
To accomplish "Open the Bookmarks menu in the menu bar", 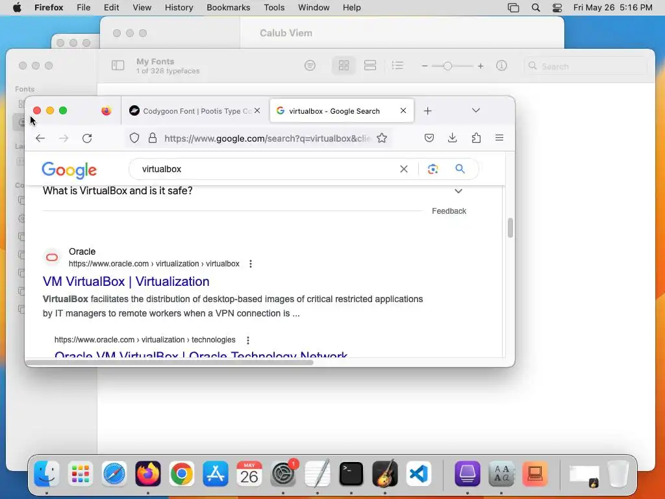I will [x=228, y=8].
